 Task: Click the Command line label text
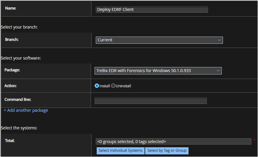point(18,100)
